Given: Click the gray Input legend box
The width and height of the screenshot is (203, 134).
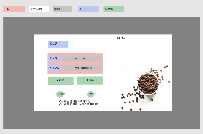Looking at the screenshot, I should click(63, 9).
